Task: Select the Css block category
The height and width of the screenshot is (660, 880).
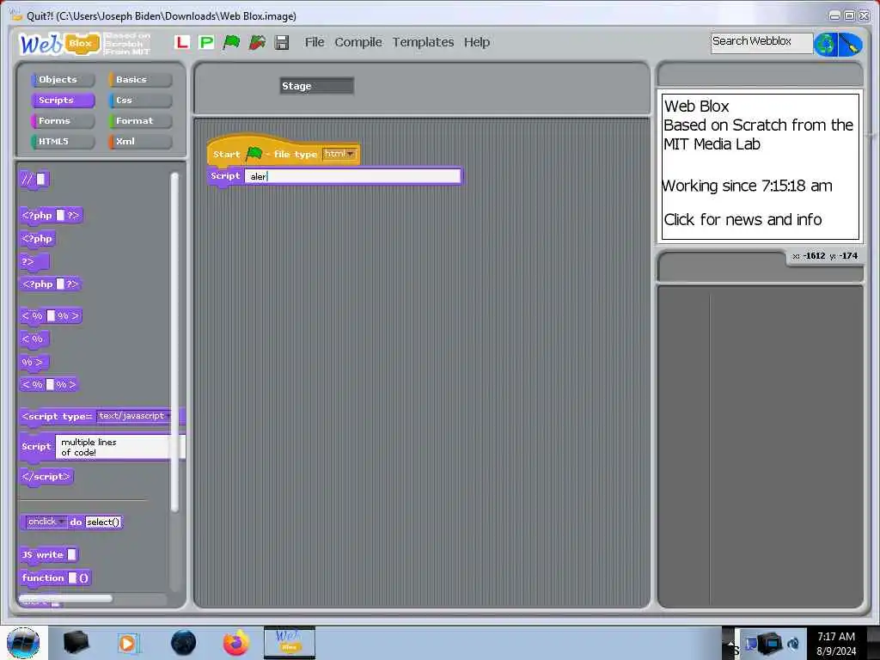Action: pos(140,101)
